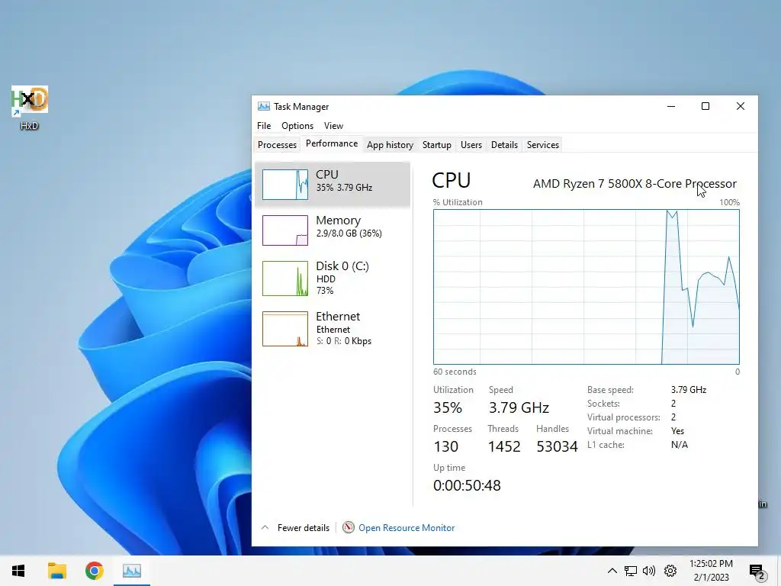Switch to the Startup tab
This screenshot has width=781, height=586.
(437, 145)
